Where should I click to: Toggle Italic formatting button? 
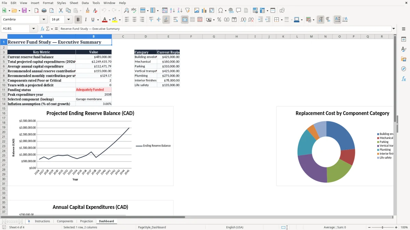point(85,20)
